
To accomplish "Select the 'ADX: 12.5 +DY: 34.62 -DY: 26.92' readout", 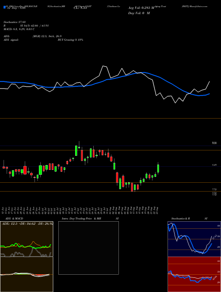I will [27, 223].
